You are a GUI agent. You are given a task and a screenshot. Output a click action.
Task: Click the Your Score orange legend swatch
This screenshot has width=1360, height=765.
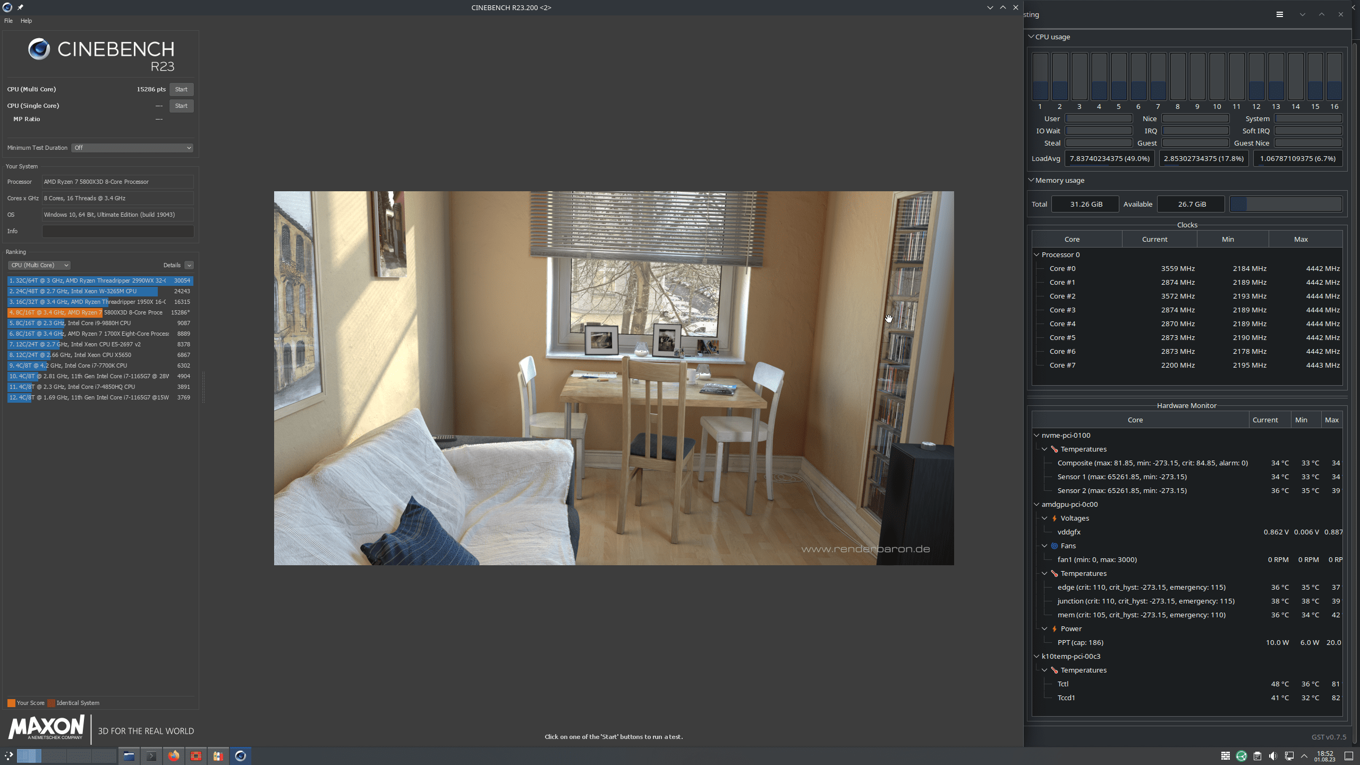tap(11, 703)
